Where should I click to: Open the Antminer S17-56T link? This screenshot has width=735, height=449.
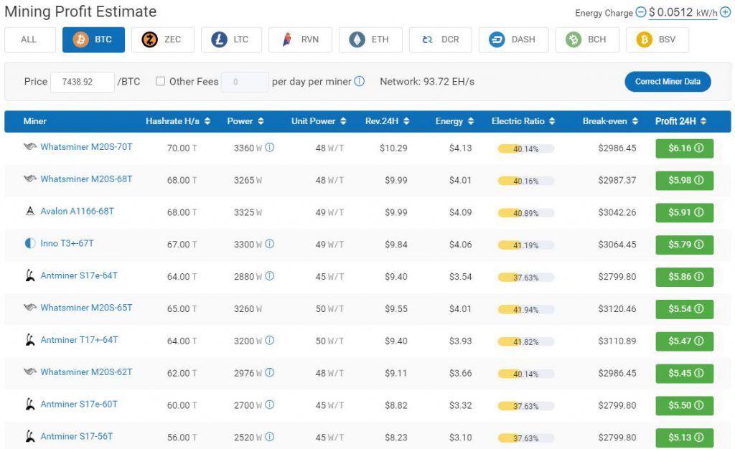pos(77,437)
